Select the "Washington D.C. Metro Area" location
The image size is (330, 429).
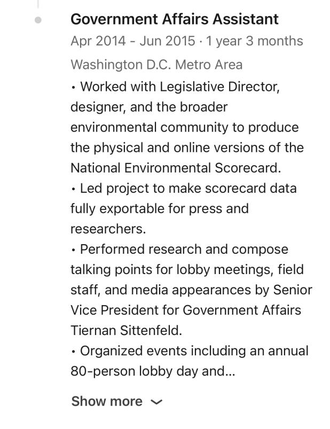click(156, 65)
